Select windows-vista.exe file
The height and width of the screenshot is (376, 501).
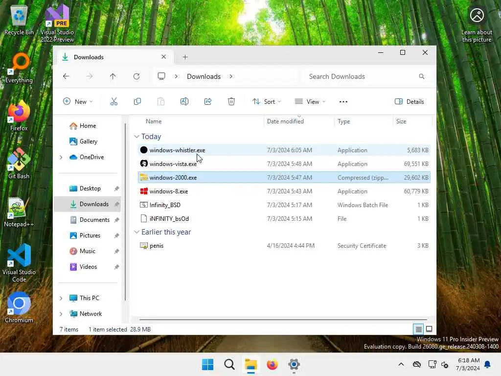click(284, 164)
